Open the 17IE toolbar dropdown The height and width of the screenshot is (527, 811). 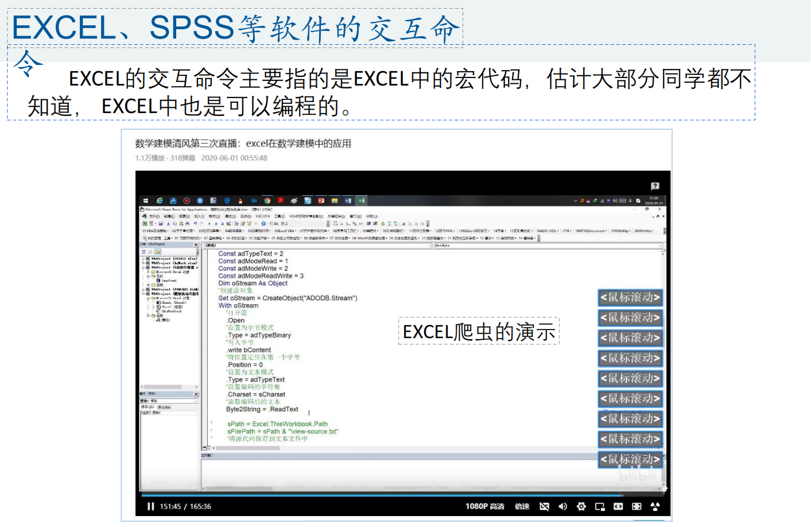(x=566, y=231)
